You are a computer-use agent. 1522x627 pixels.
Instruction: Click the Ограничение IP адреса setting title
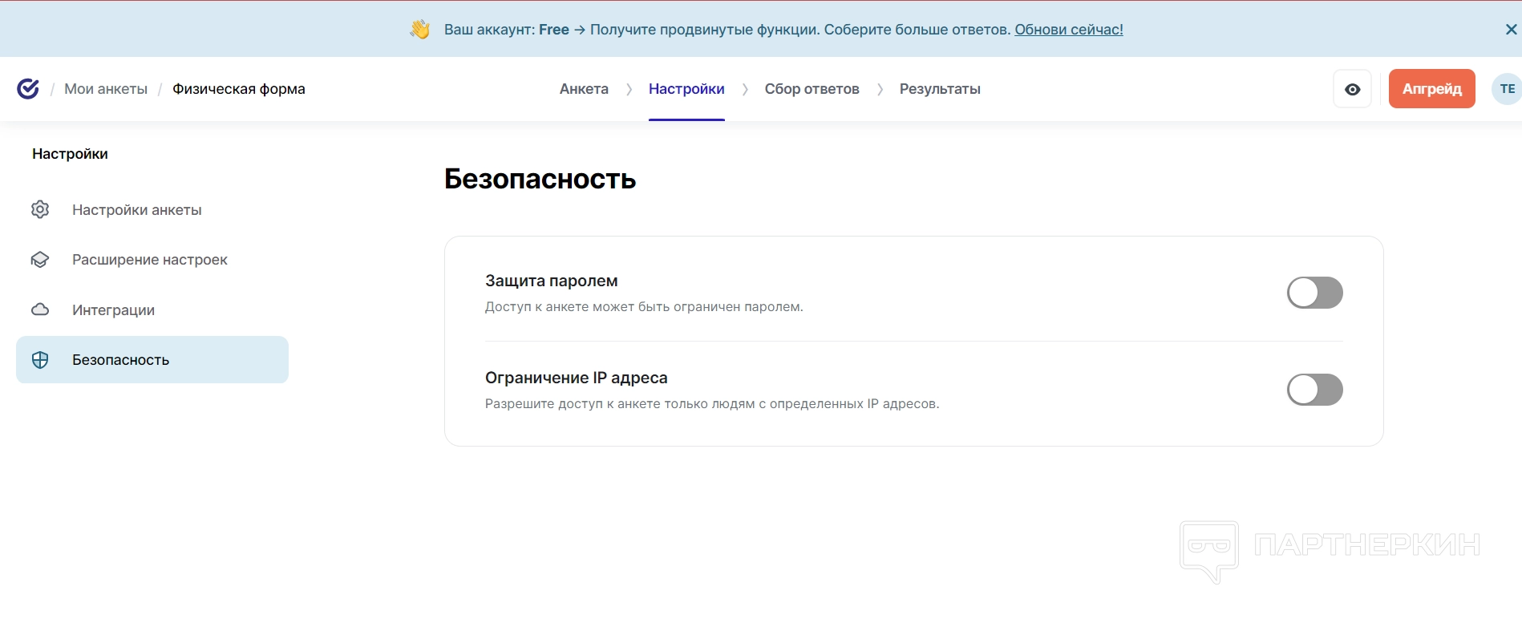pyautogui.click(x=576, y=378)
